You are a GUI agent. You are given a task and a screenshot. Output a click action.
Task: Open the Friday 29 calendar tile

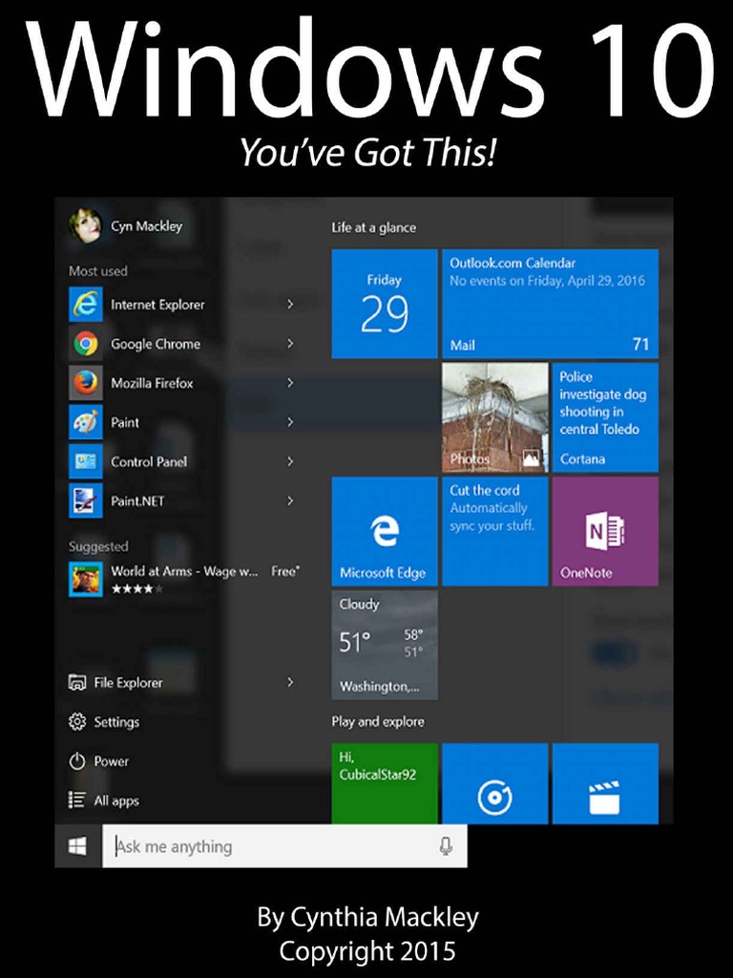(x=385, y=304)
